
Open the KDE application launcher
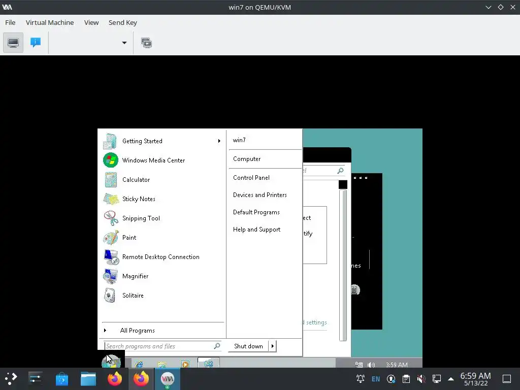point(11,379)
